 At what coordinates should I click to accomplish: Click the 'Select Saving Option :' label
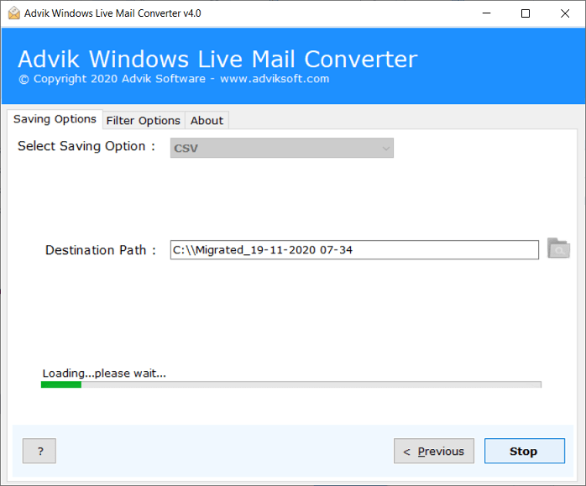(x=86, y=146)
